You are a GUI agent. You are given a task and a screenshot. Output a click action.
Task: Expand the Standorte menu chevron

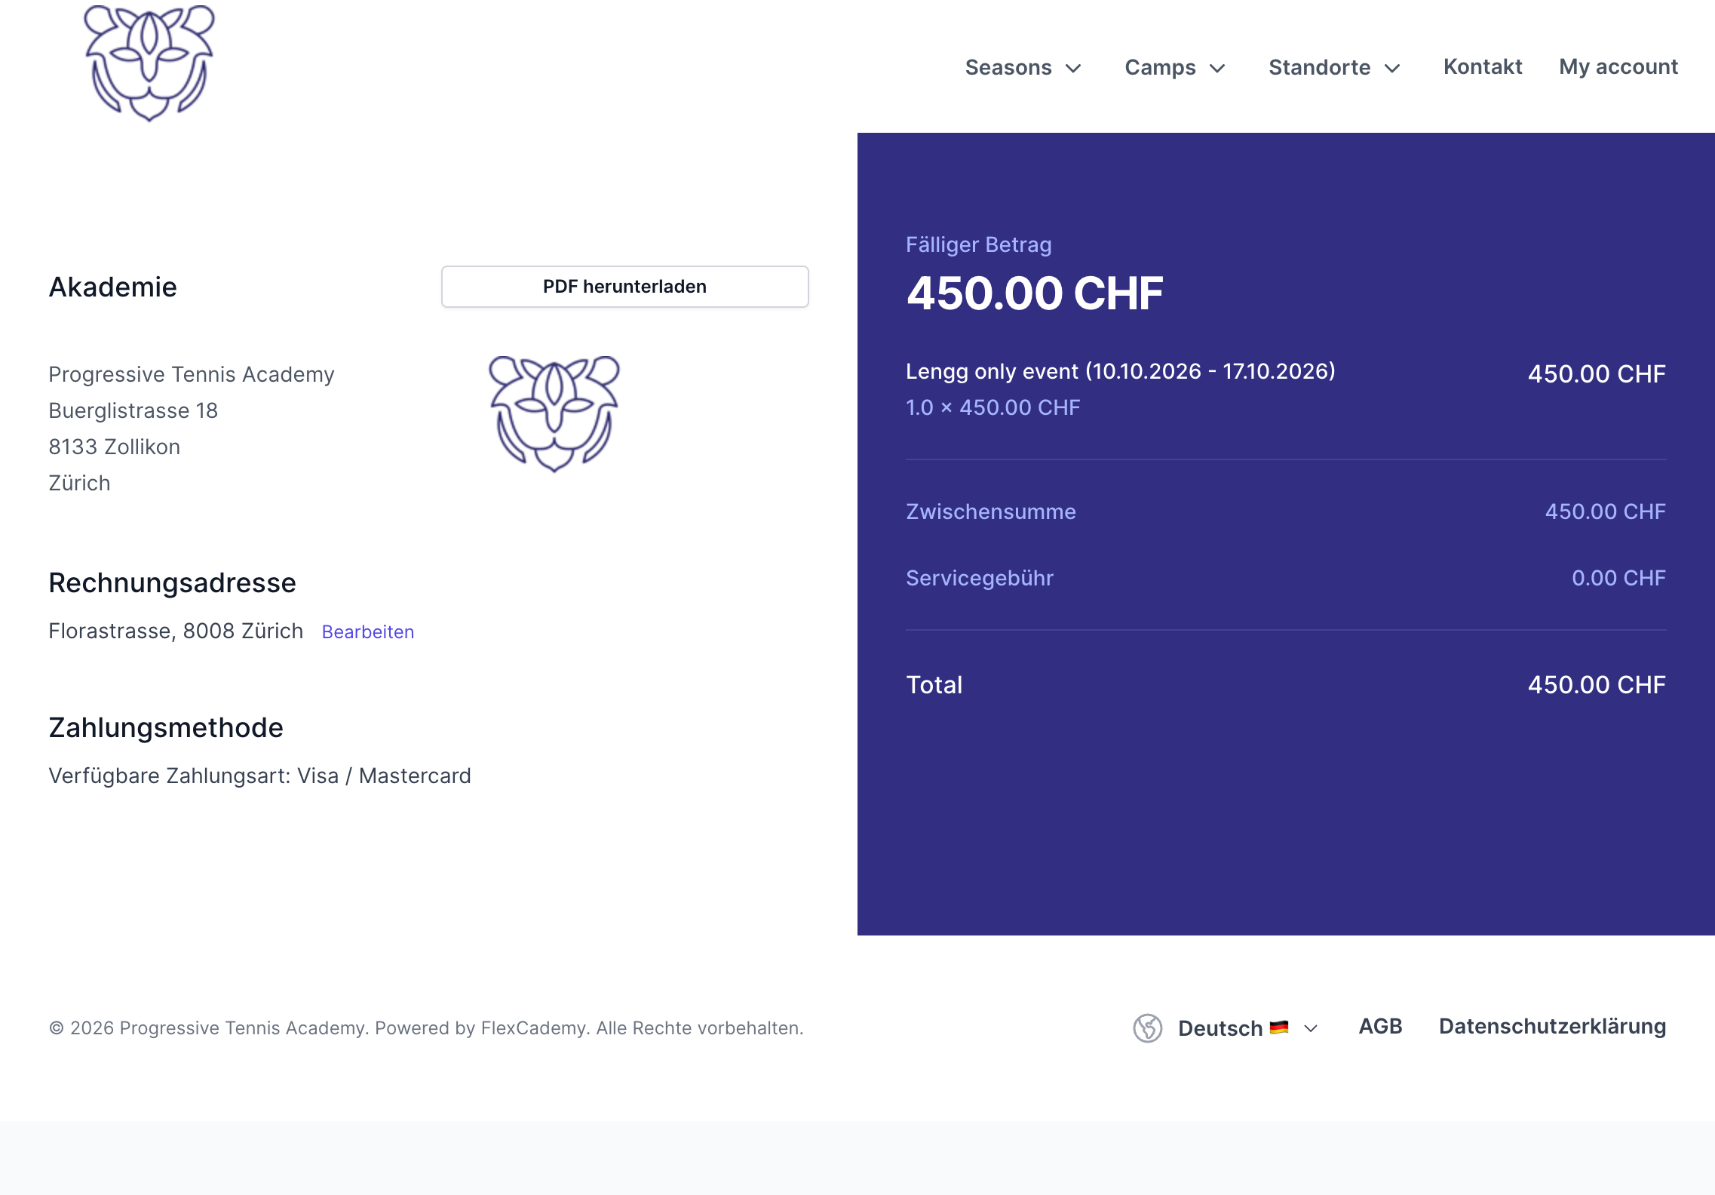click(1392, 69)
